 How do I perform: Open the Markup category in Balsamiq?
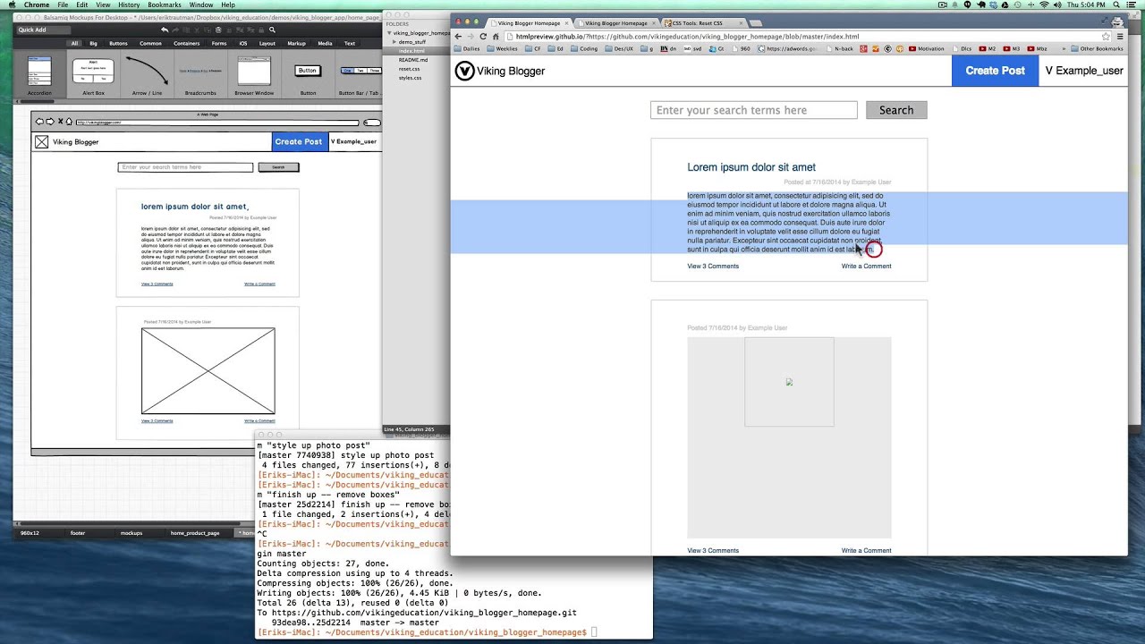(296, 43)
